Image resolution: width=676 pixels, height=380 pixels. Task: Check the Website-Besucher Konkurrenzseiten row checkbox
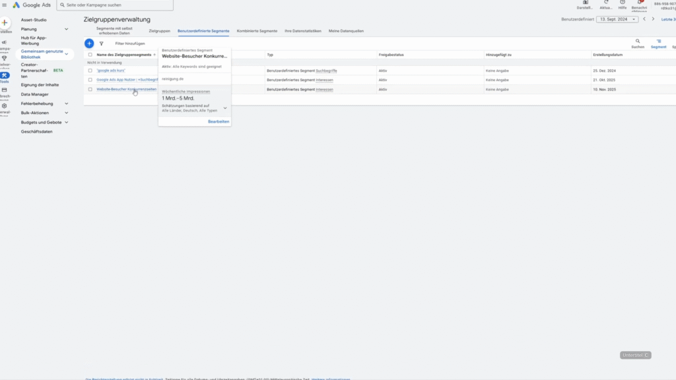[x=90, y=89]
